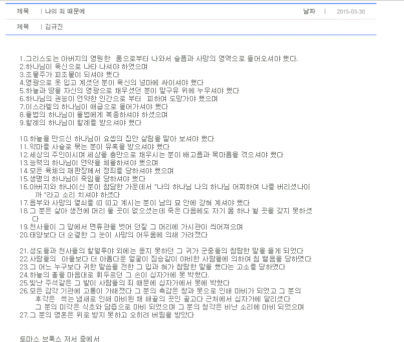404x342 pixels.
Task: Click line 8 starting '율법의 하나님이'
Action: [x=94, y=115]
